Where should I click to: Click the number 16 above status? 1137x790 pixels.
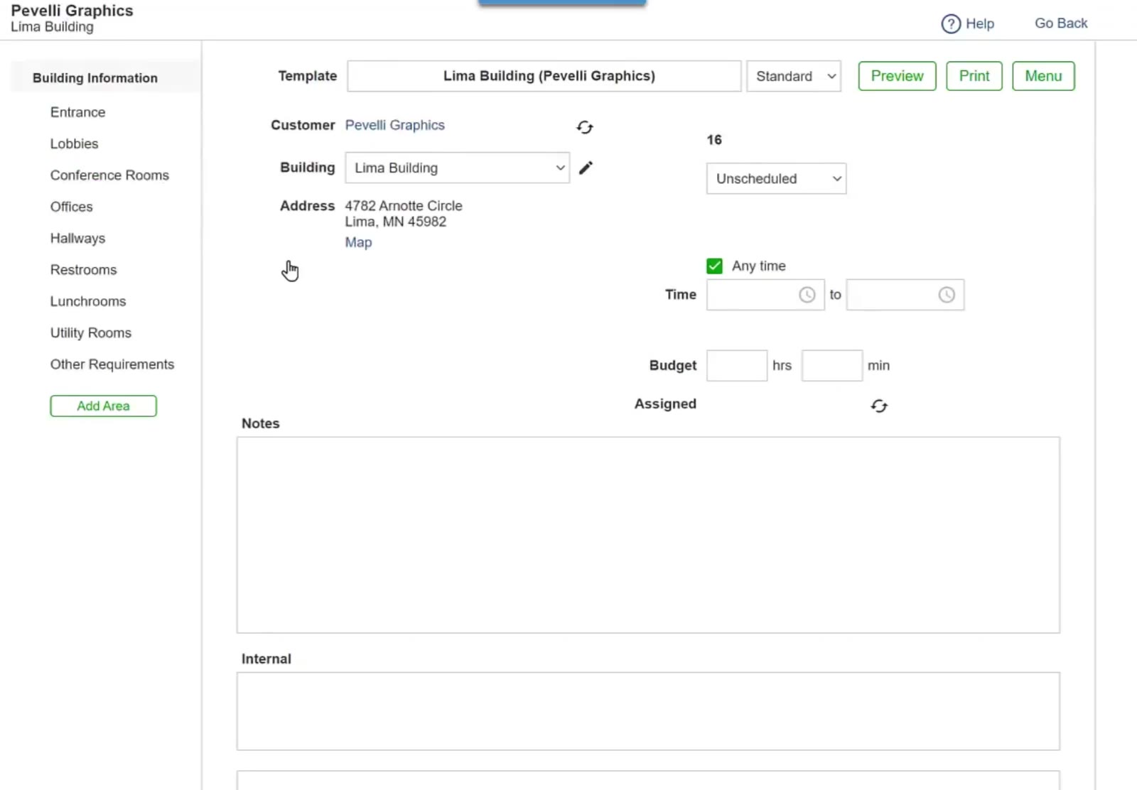click(x=714, y=140)
